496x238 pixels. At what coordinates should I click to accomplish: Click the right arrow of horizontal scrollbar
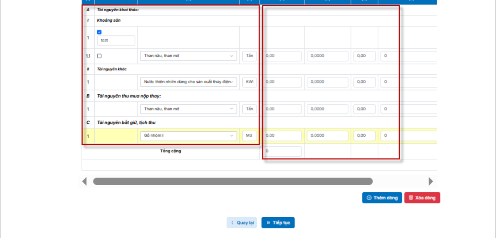pyautogui.click(x=431, y=182)
